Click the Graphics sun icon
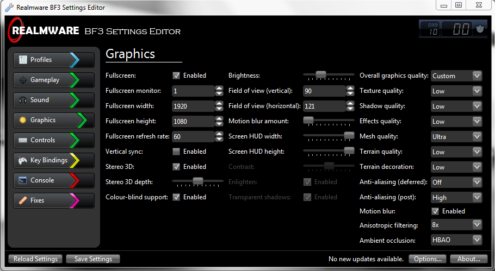 coord(23,120)
